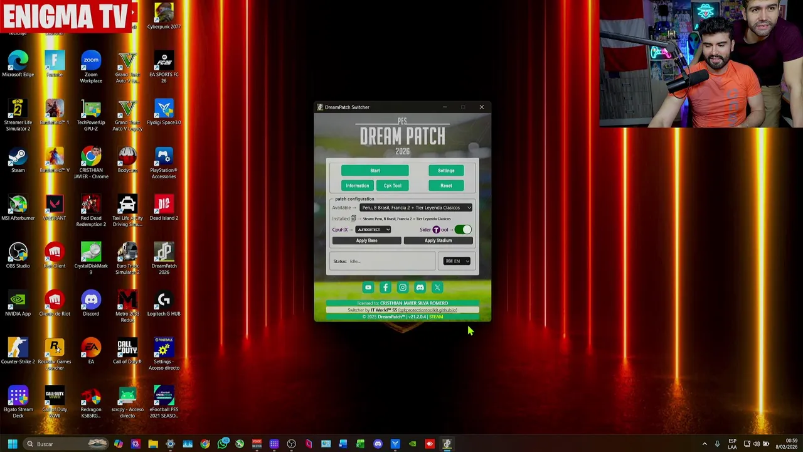
Task: Select the Red Dead Redemption 2 icon
Action: (x=91, y=210)
